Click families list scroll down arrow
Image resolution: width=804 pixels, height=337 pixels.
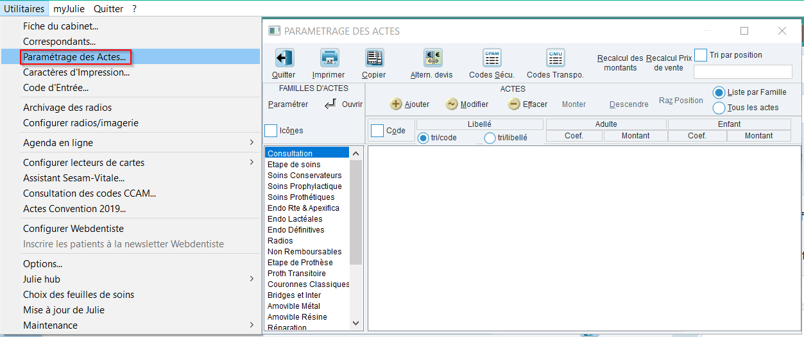(356, 324)
